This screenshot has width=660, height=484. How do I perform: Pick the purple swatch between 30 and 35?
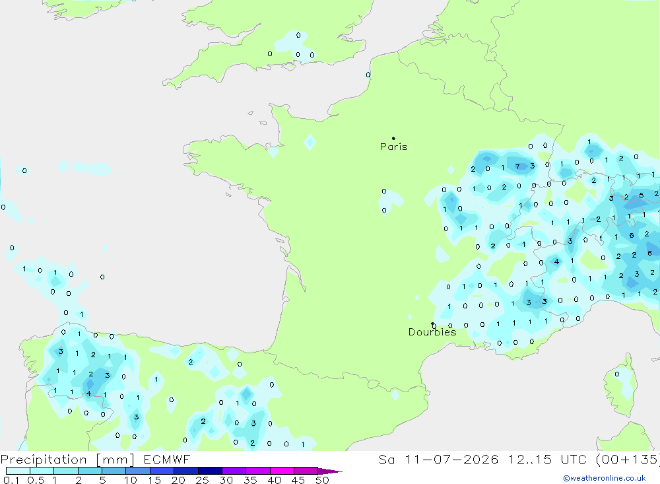[234, 471]
